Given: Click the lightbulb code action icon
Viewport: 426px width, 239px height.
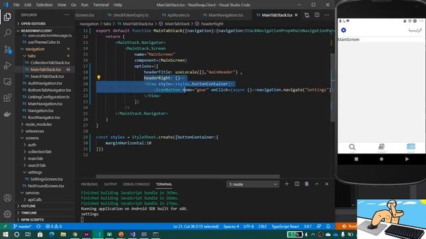Looking at the screenshot, I should (99, 78).
